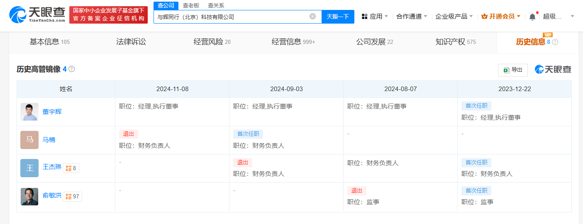Click the TianYanCha logo at top left
This screenshot has width=583, height=224.
click(37, 14)
